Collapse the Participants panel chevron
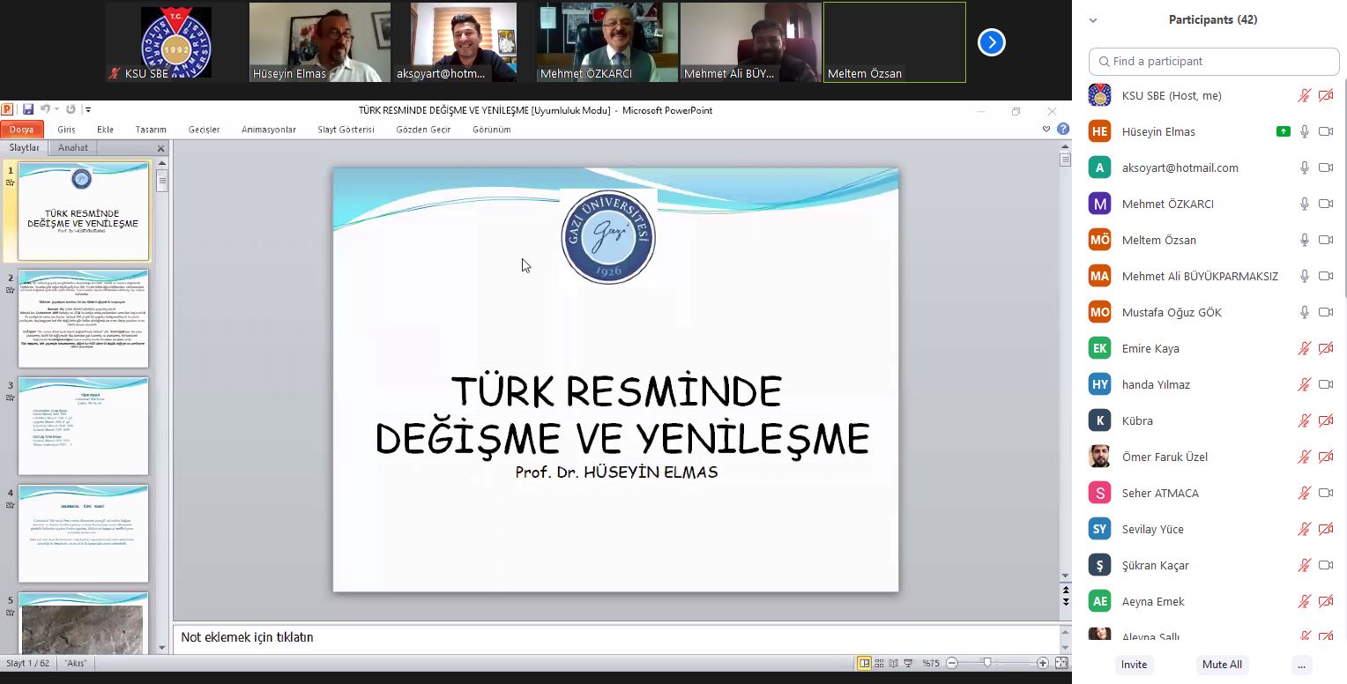This screenshot has width=1347, height=684. [x=1093, y=20]
